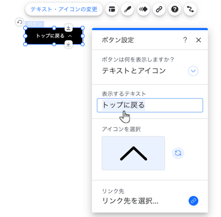Click the undo rotate icon near button
Image resolution: width=221 pixels, height=217 pixels.
[19, 22]
